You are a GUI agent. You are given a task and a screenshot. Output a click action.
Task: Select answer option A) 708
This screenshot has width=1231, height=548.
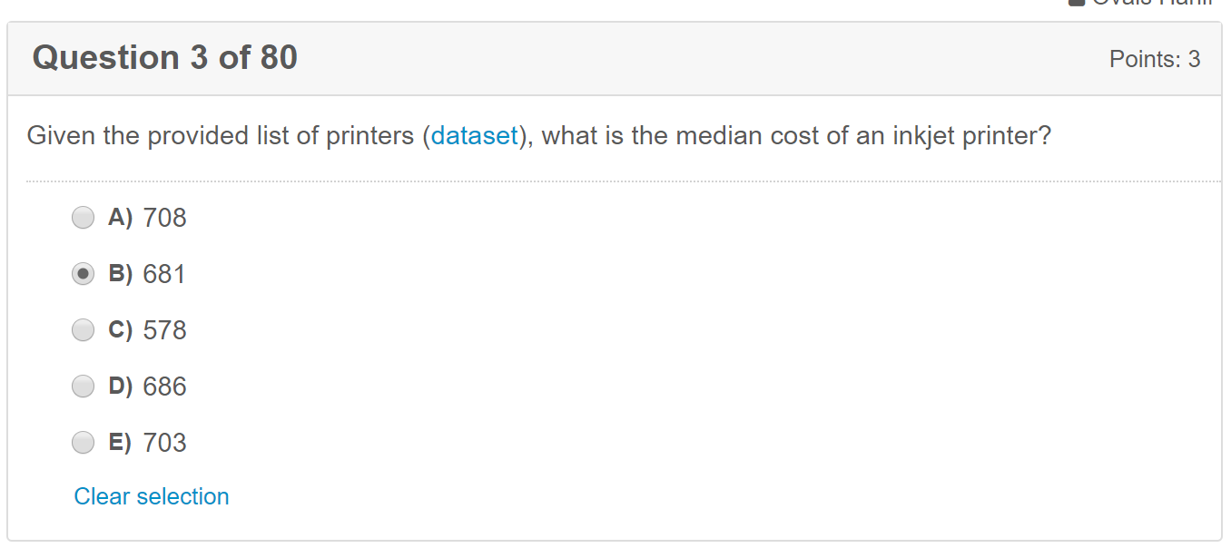click(83, 218)
